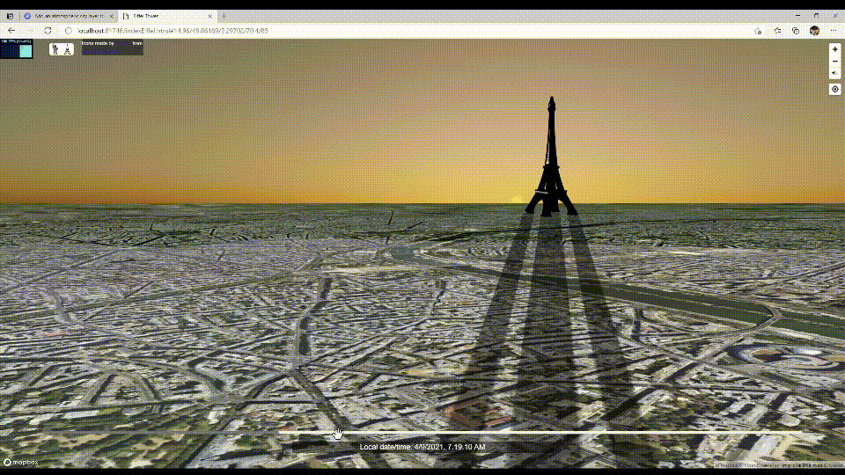Click the Mapbox logo

[x=21, y=462]
